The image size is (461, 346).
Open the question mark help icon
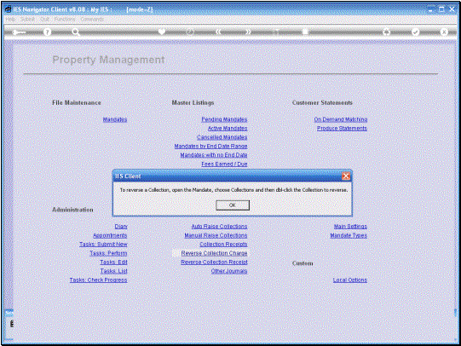(47, 32)
